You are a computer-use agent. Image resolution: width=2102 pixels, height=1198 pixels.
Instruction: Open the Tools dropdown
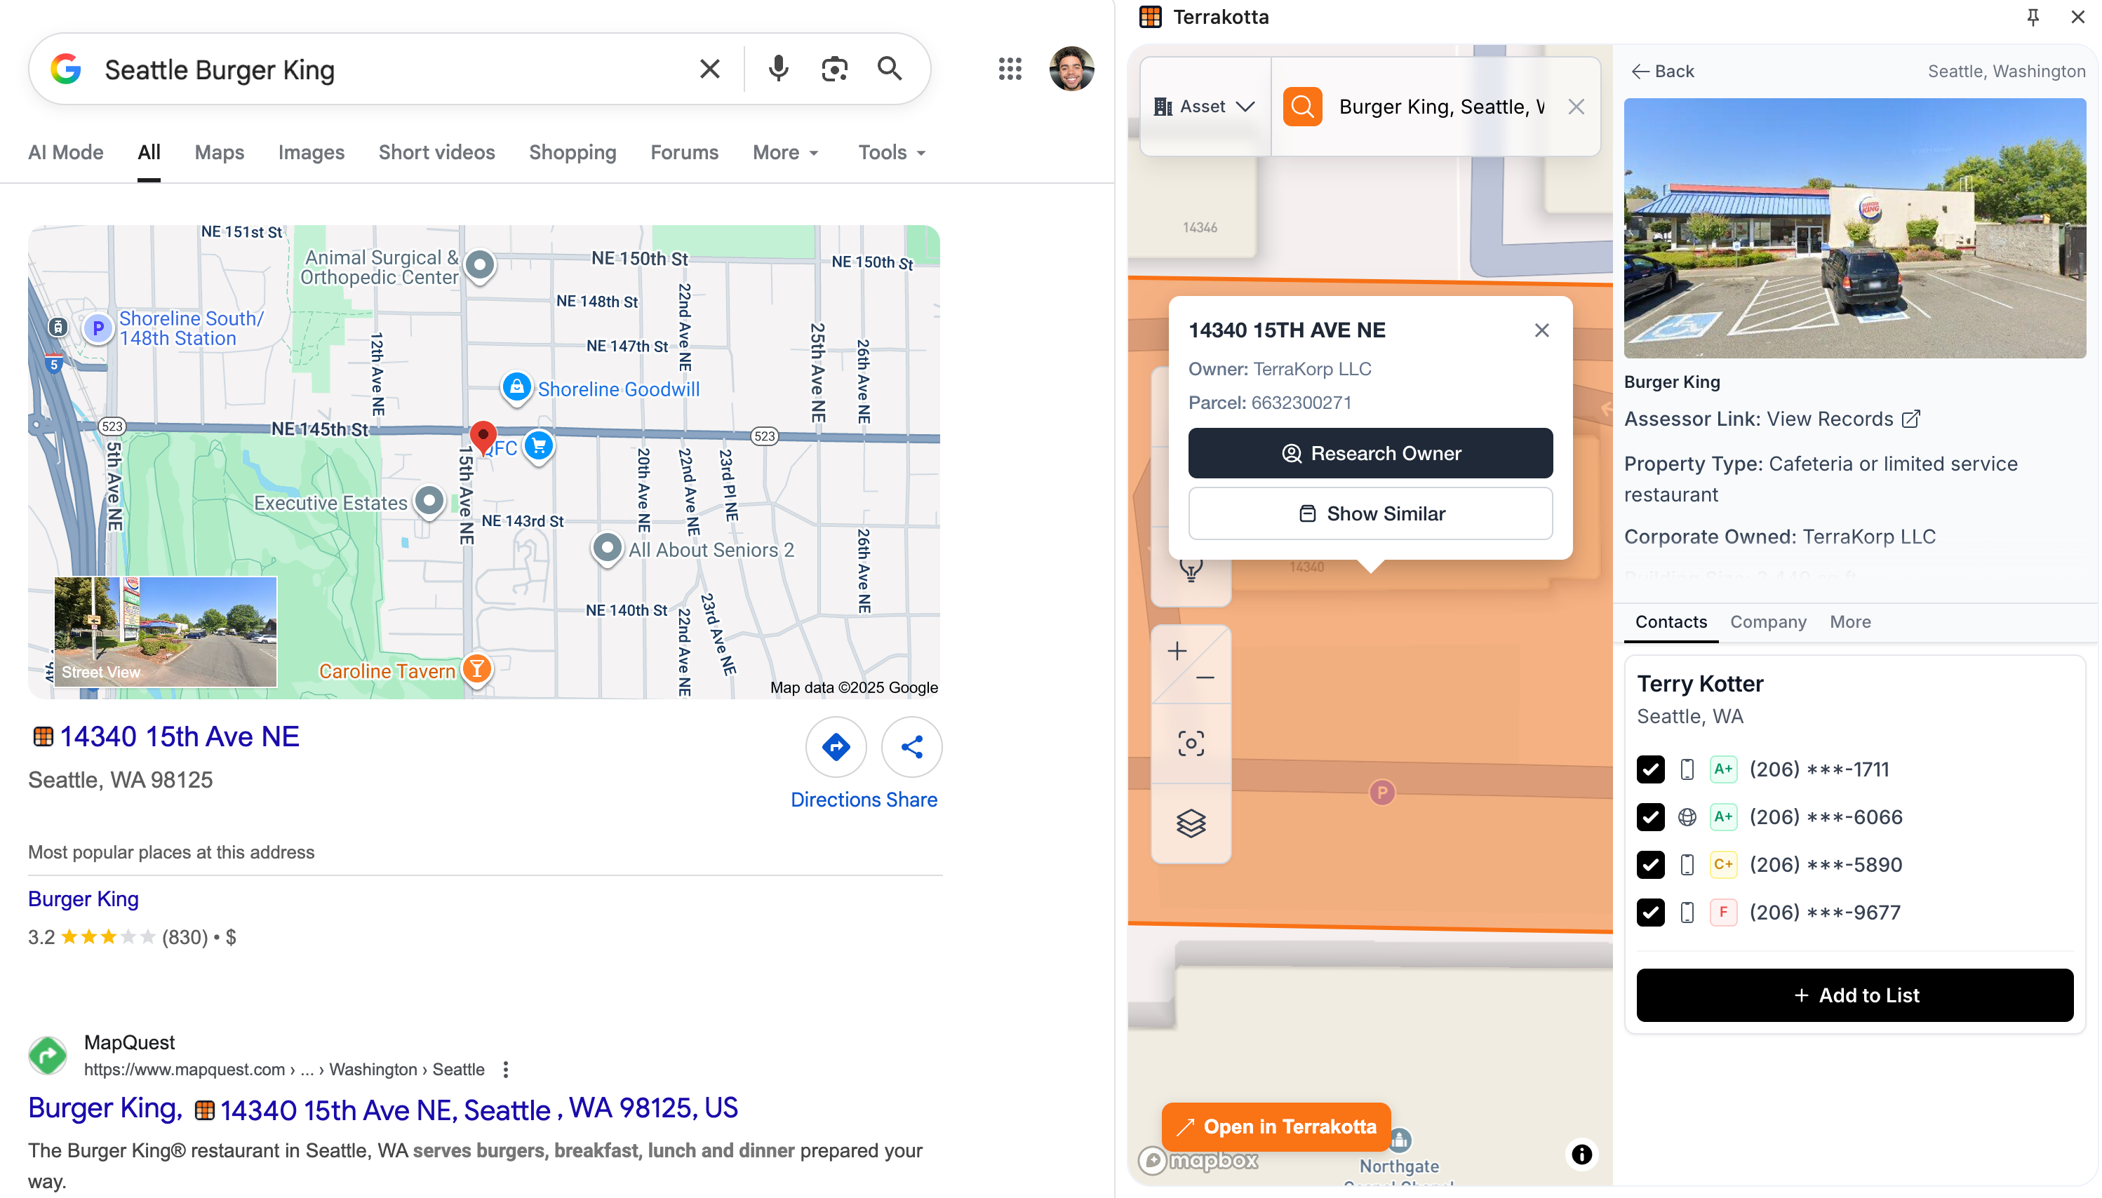click(x=891, y=153)
